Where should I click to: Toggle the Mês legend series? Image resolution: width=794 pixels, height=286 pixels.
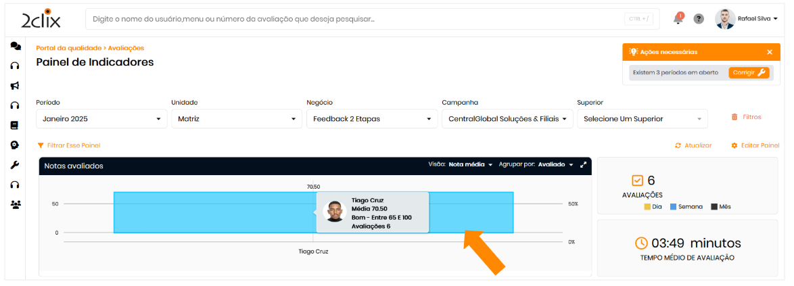click(x=720, y=207)
